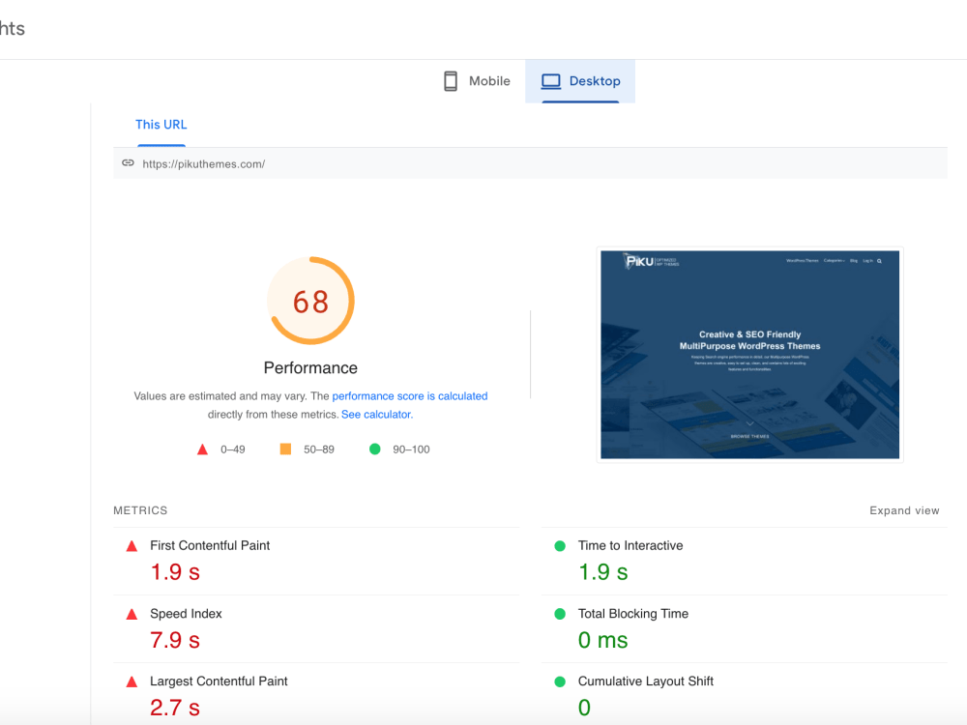
Task: Click the green dot beside Total Blocking Time
Action: pos(560,614)
